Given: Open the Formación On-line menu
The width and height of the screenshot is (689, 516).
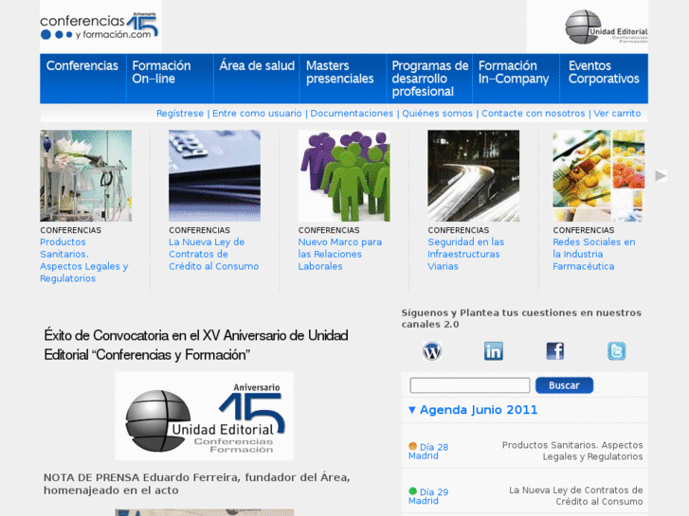Looking at the screenshot, I should [x=161, y=72].
